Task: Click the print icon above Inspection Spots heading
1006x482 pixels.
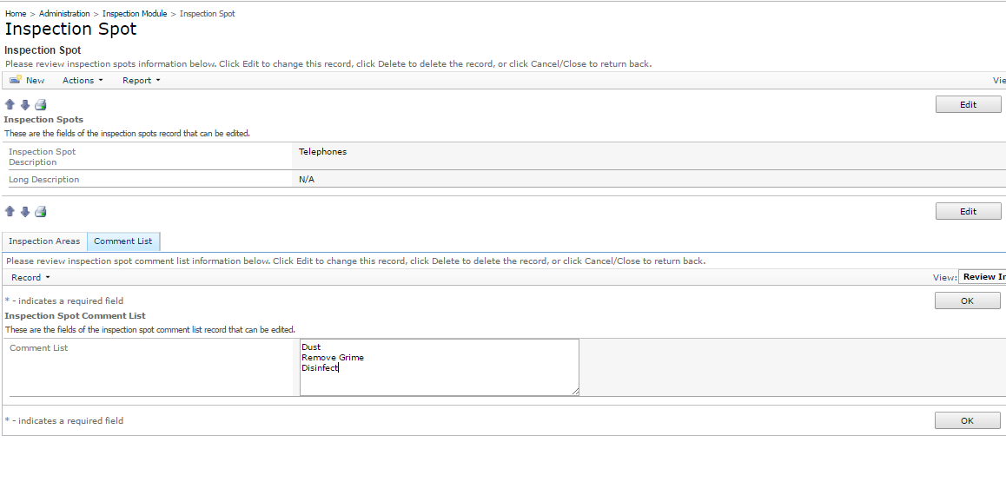Action: click(x=40, y=104)
